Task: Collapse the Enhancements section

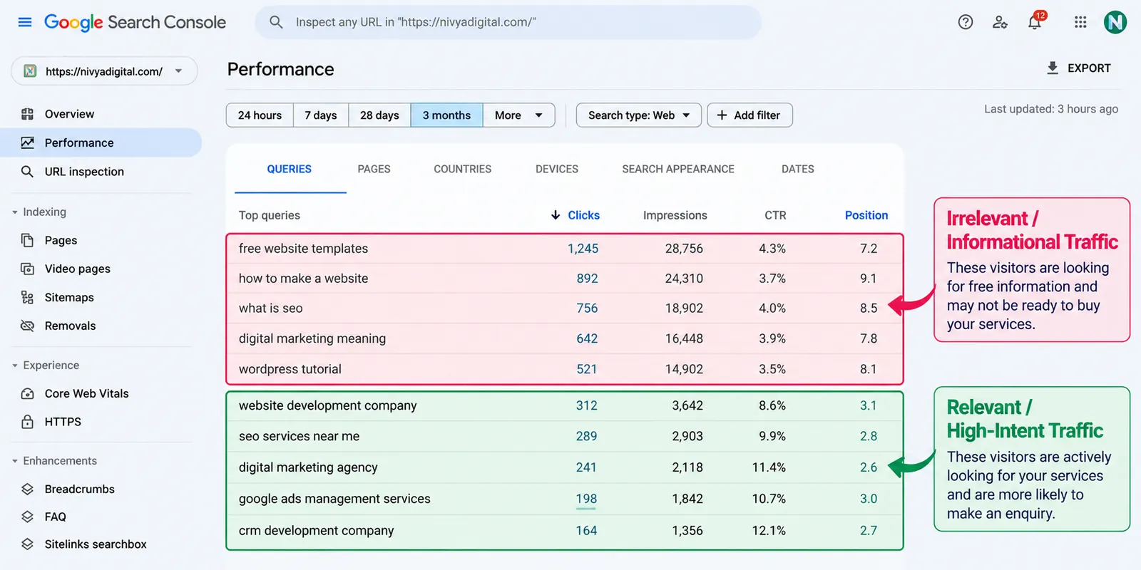Action: pyautogui.click(x=15, y=461)
